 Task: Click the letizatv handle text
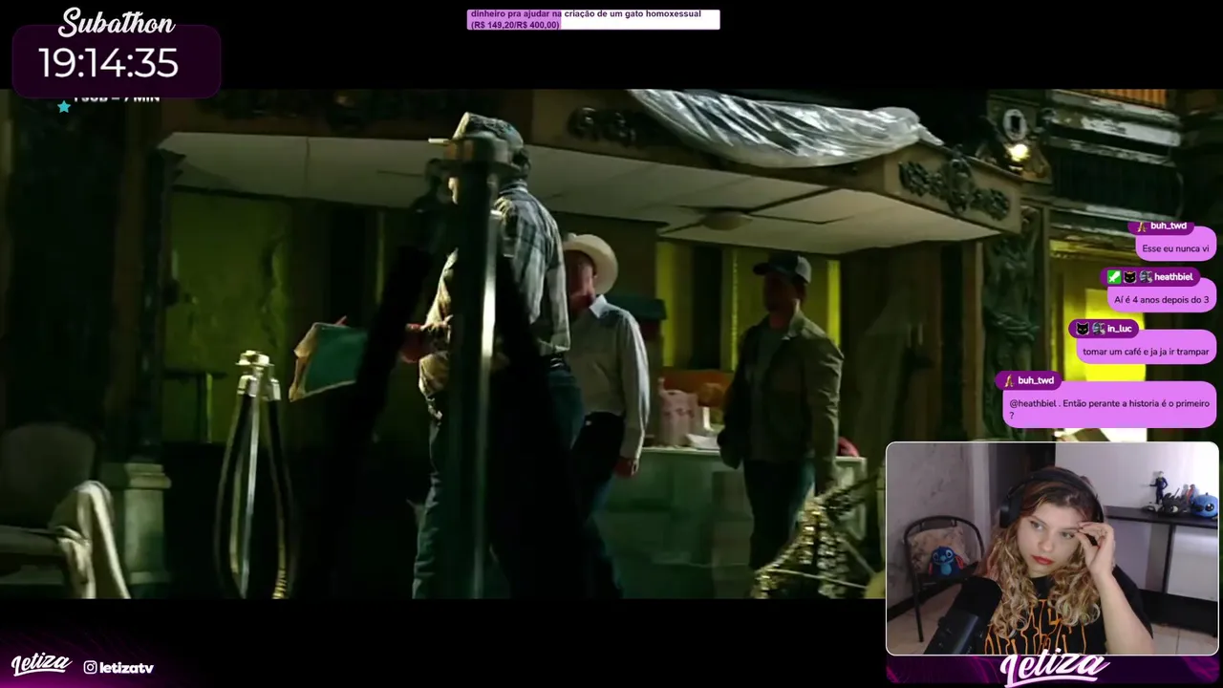126,668
